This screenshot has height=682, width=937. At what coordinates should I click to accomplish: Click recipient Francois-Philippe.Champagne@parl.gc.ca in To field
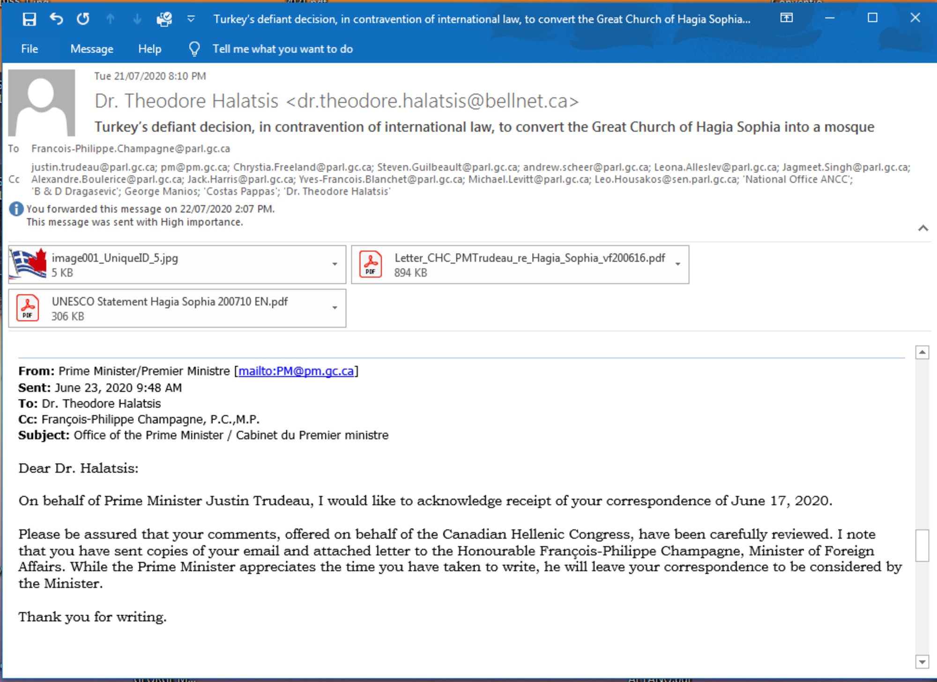point(131,148)
